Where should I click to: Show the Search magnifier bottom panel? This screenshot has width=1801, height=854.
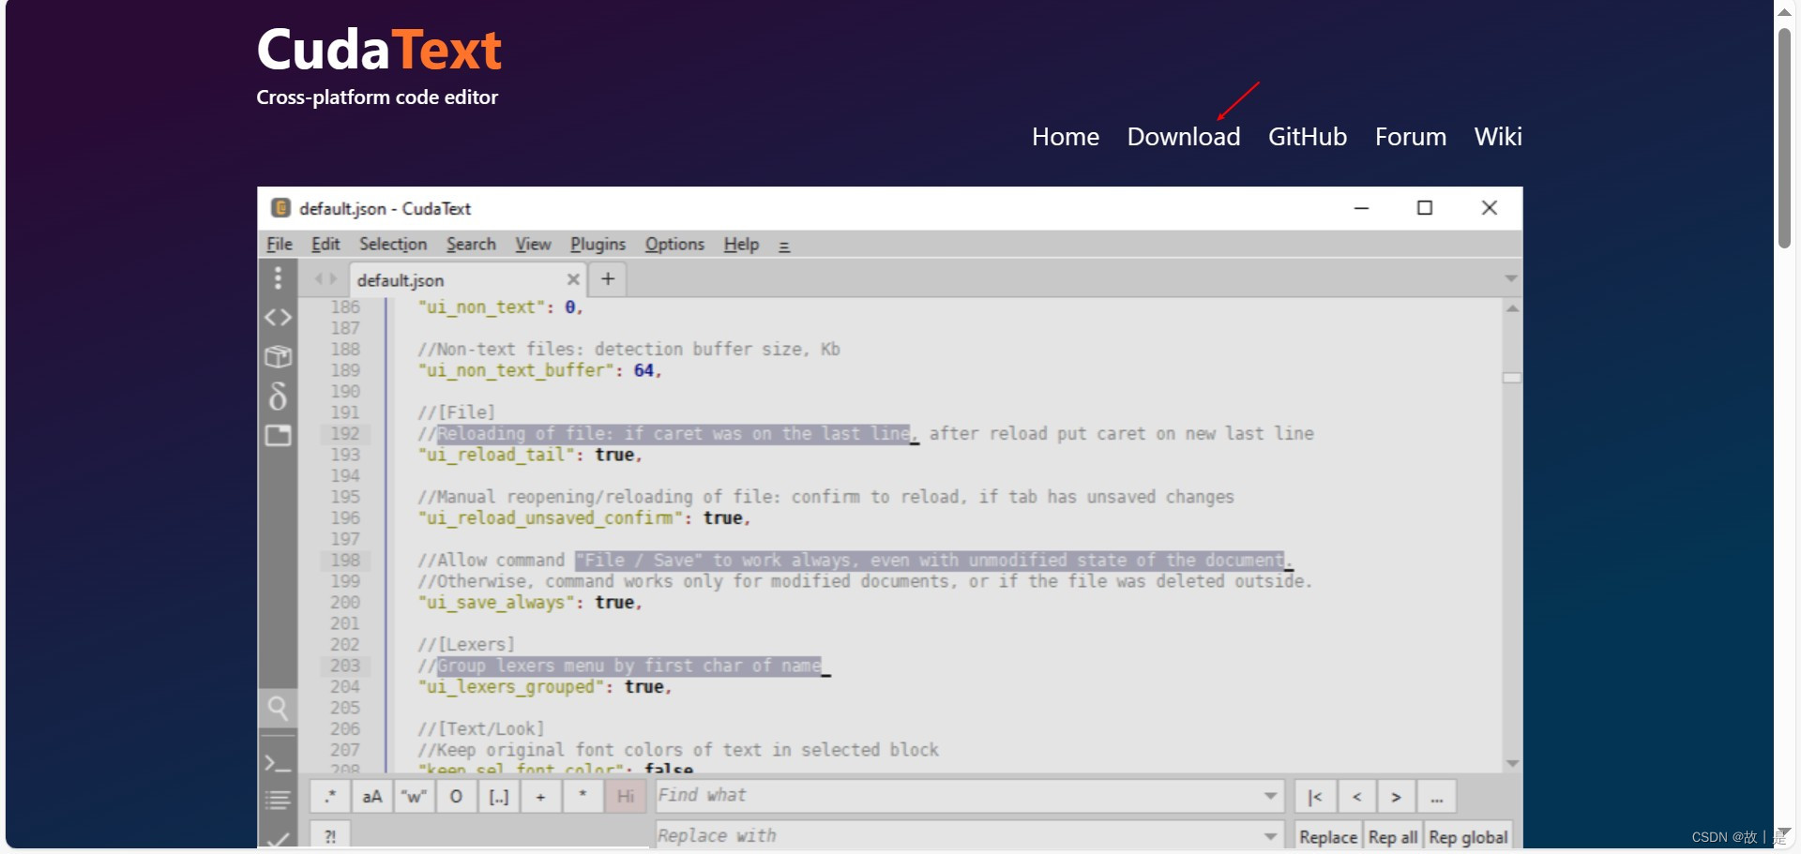278,708
